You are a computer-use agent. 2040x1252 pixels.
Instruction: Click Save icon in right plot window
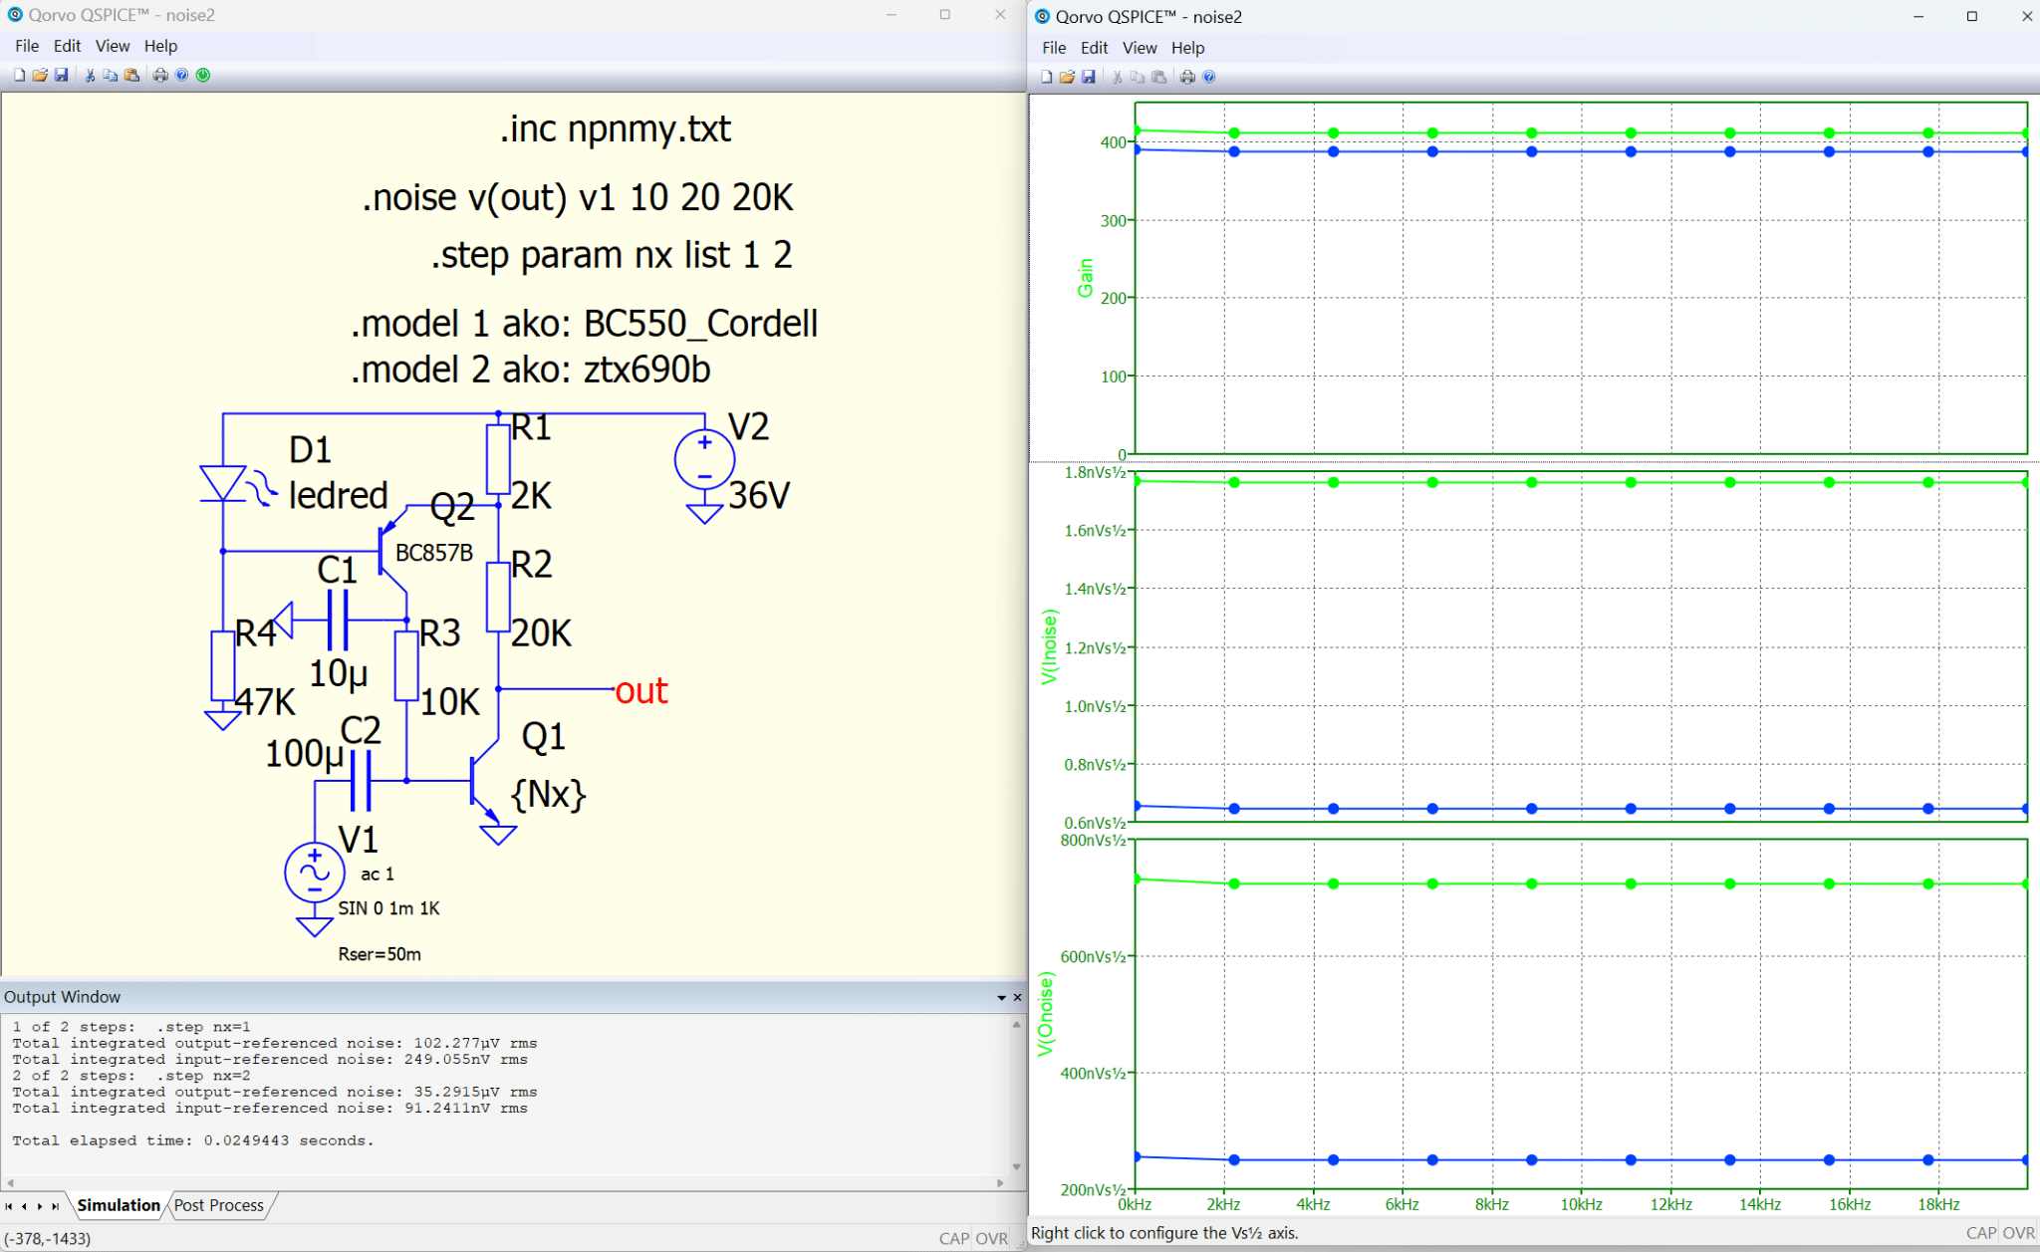tap(1088, 77)
